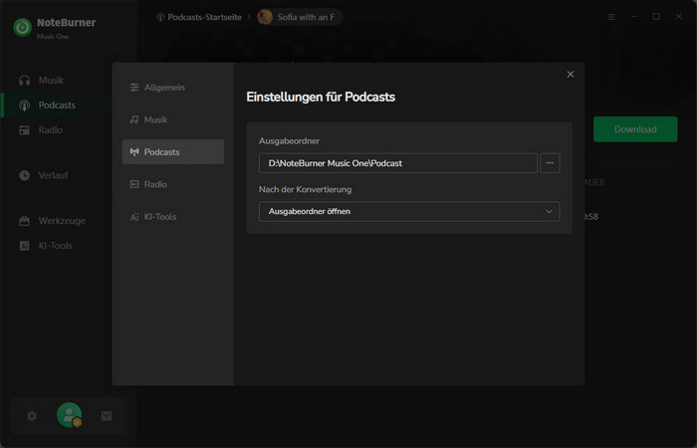The width and height of the screenshot is (697, 448).
Task: Click the Ausgabeordner label
Action: tap(289, 141)
